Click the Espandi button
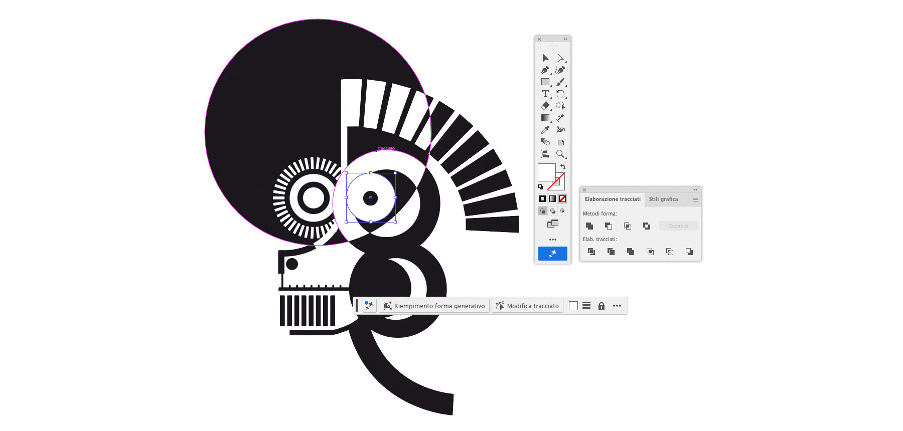Viewport: 903px width, 431px height. 678,226
